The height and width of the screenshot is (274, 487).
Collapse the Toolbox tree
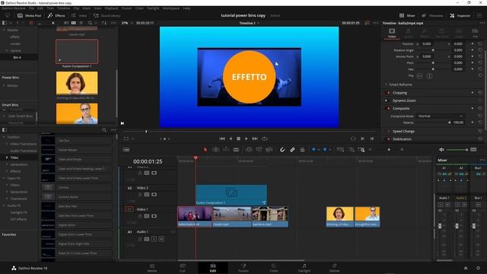click(4, 137)
